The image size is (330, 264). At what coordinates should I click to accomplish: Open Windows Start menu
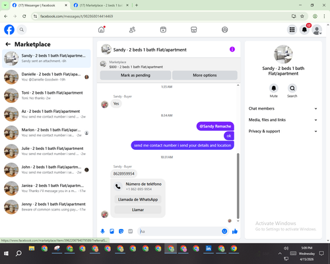pyautogui.click(x=6, y=253)
